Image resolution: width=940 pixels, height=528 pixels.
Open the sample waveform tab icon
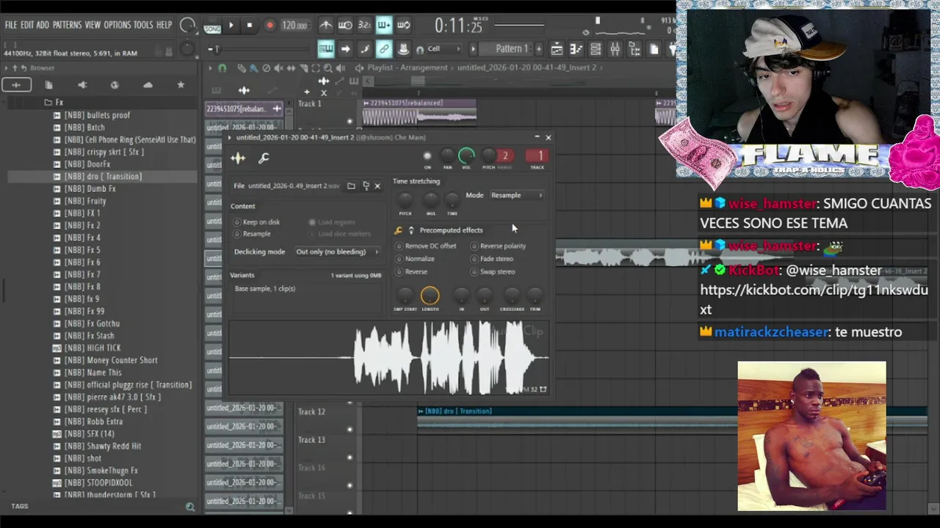pyautogui.click(x=238, y=158)
